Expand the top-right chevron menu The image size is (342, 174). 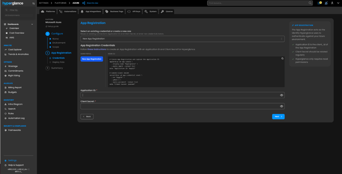tap(338, 3)
